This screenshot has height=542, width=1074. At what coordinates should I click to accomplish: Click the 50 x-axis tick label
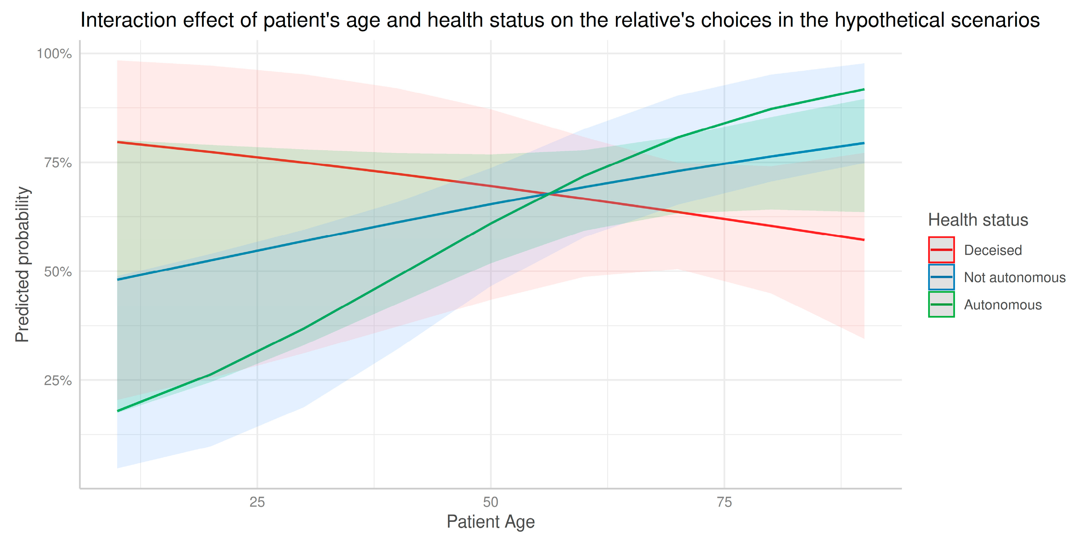tap(491, 502)
